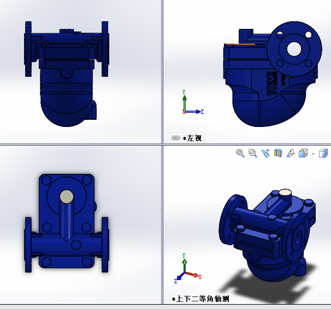
Task: Select the Zoom to Area tool
Action: pyautogui.click(x=253, y=153)
